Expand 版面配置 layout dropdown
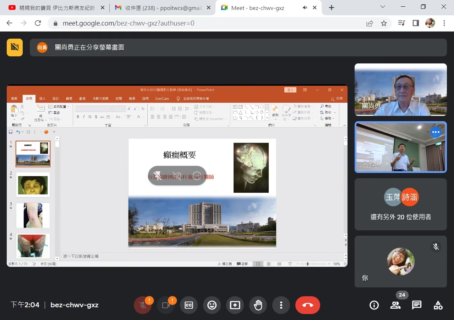This screenshot has width=454, height=320. [59, 107]
